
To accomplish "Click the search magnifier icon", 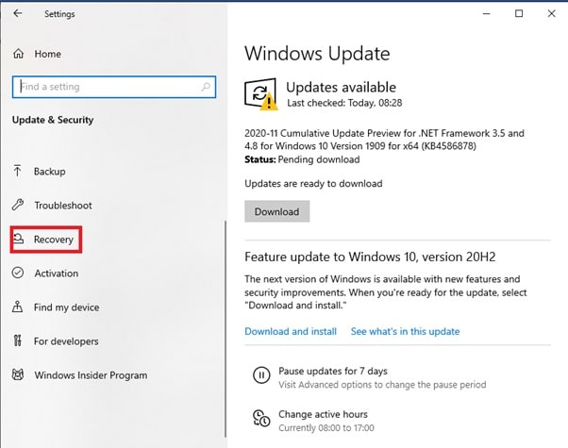I will coord(206,87).
